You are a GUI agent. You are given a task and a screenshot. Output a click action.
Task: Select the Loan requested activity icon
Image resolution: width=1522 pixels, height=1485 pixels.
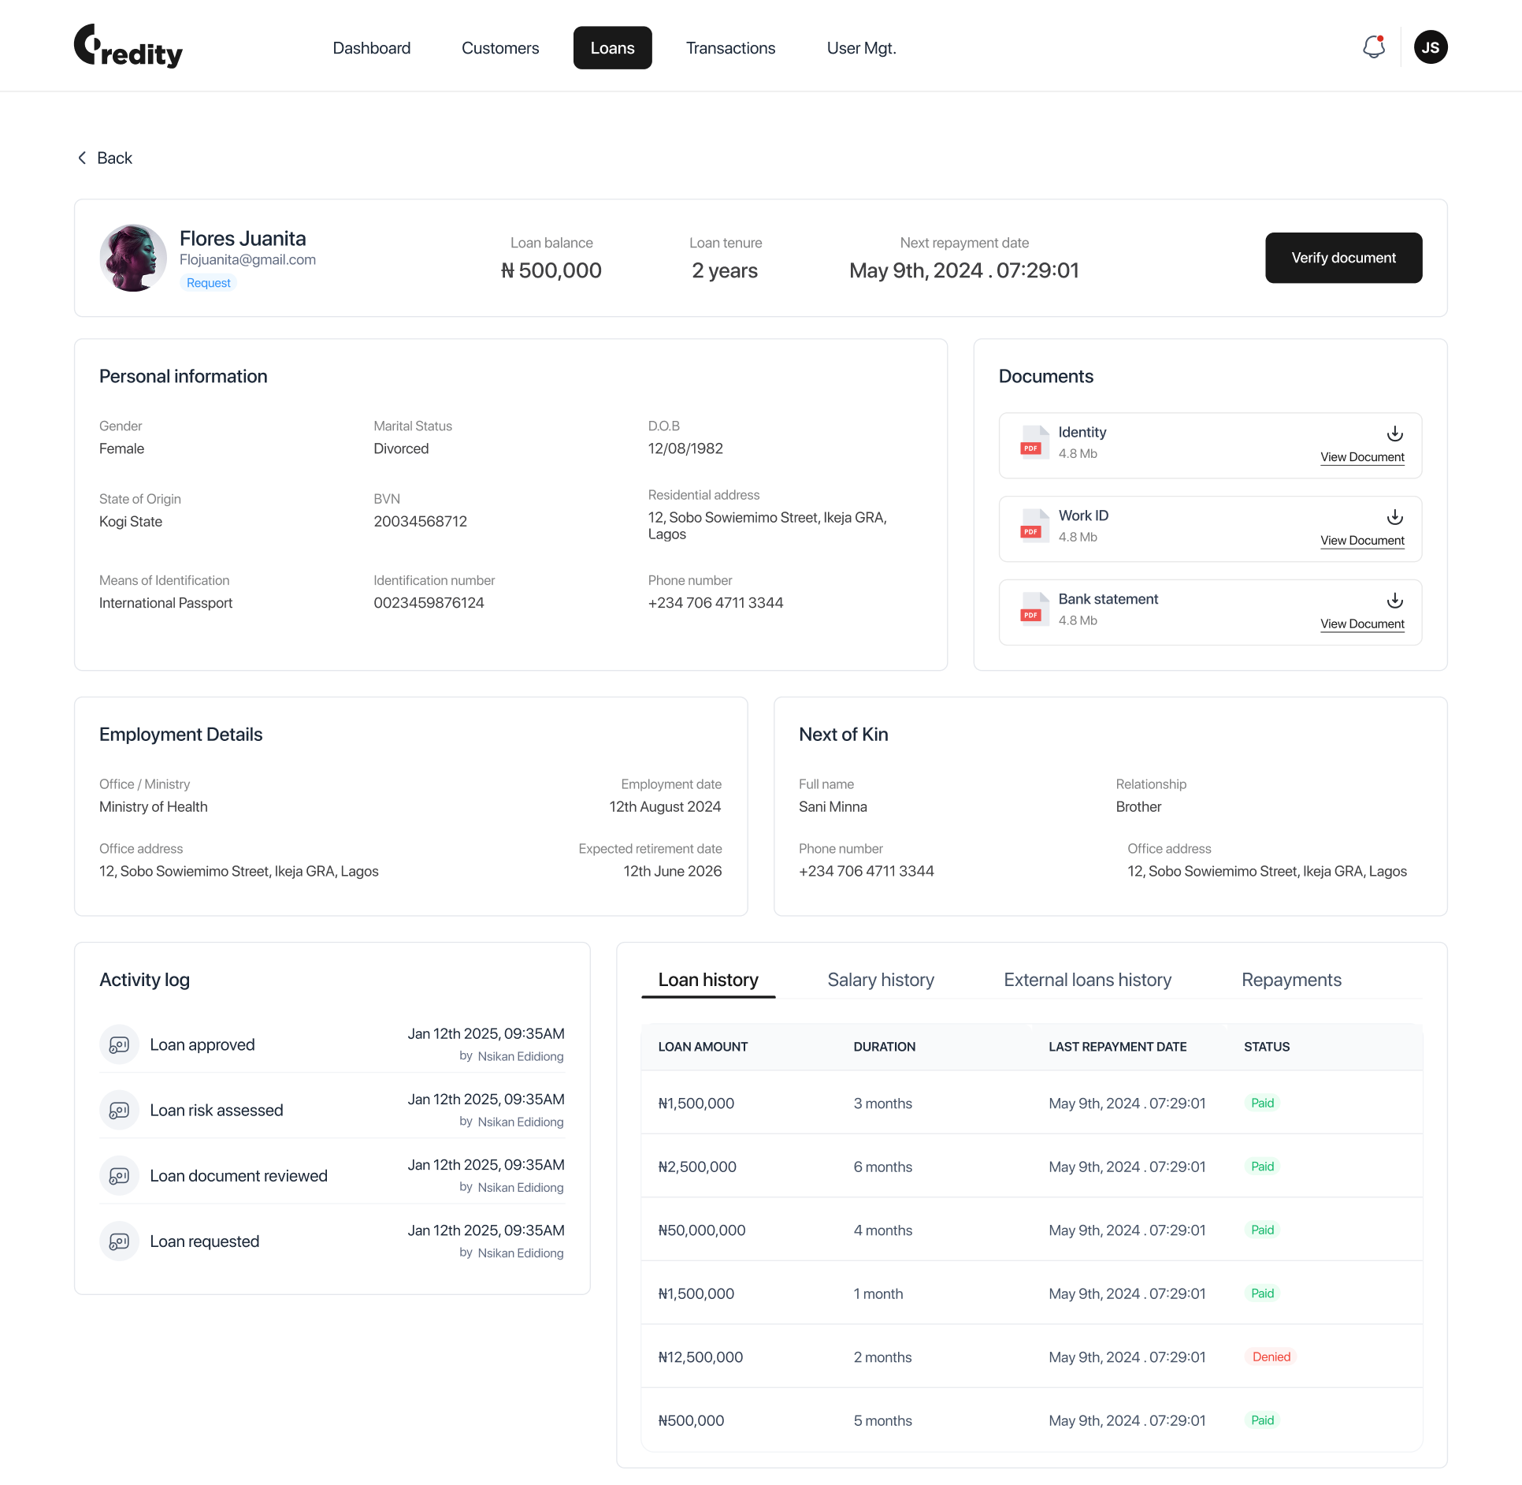pyautogui.click(x=119, y=1241)
